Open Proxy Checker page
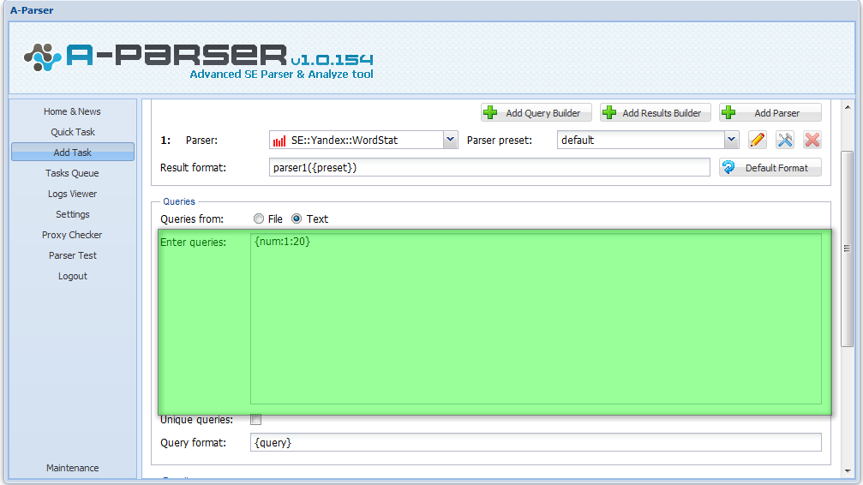 coord(73,235)
